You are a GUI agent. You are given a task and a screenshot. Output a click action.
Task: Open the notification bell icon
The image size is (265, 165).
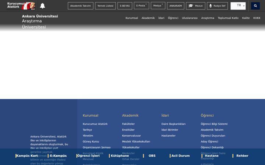(42, 6)
